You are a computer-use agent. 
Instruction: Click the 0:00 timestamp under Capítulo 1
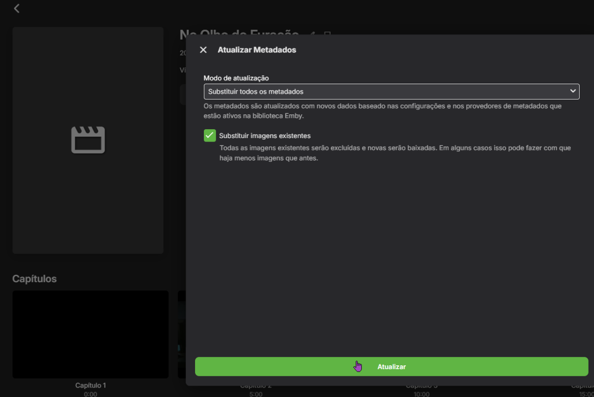click(90, 394)
